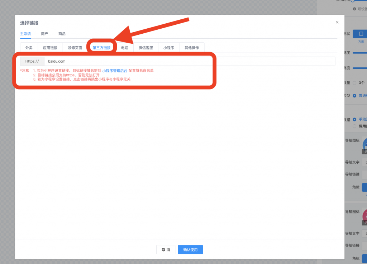Select the 外卖 link type tab
Screen dimensions: 367x264
[x=29, y=48]
